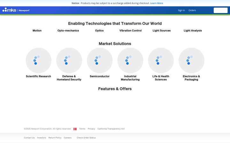
Task: Click Check Order Status in footer
Action: (86, 138)
